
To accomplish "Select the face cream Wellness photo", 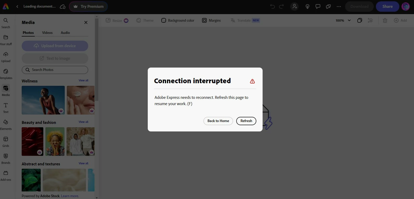I will (81, 100).
